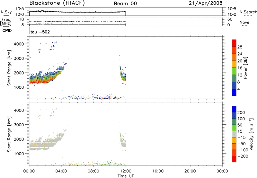
Task: Click the '12:00' time axis label
Action: (126, 171)
